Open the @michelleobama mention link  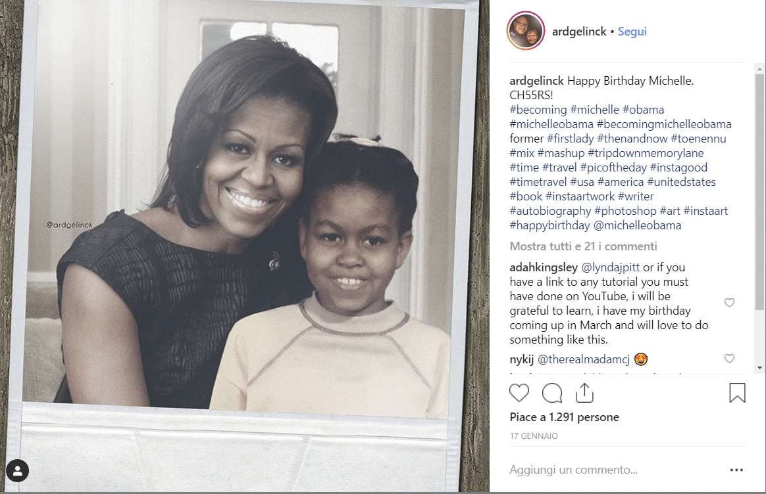637,225
